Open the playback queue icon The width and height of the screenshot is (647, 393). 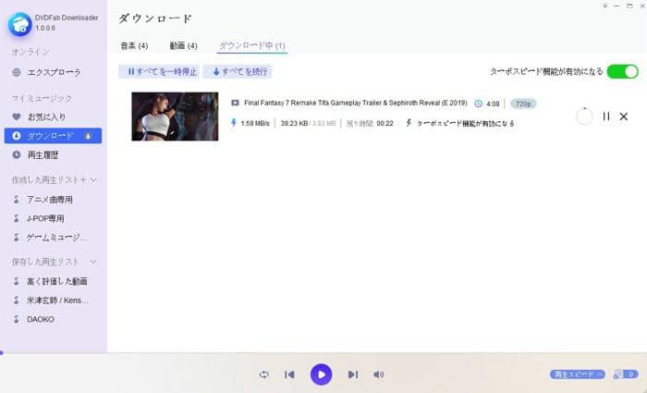620,375
